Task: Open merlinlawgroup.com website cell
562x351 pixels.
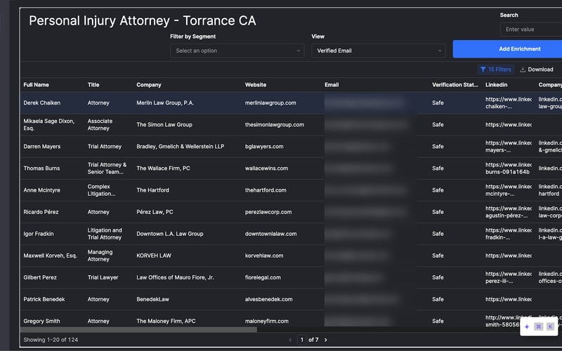Action: click(x=270, y=102)
